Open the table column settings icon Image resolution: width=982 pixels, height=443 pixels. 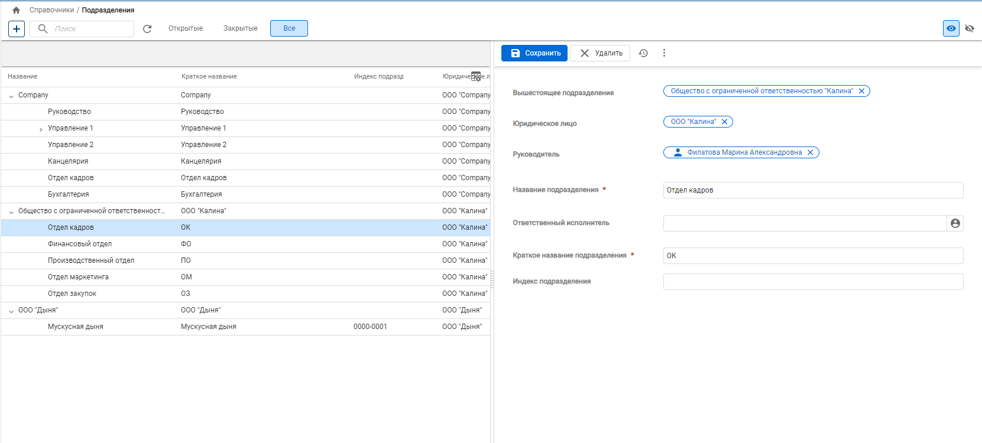tap(476, 76)
